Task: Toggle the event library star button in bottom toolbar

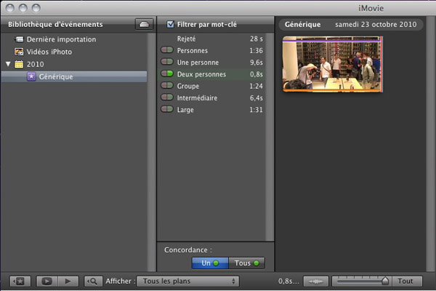Action: (20, 281)
